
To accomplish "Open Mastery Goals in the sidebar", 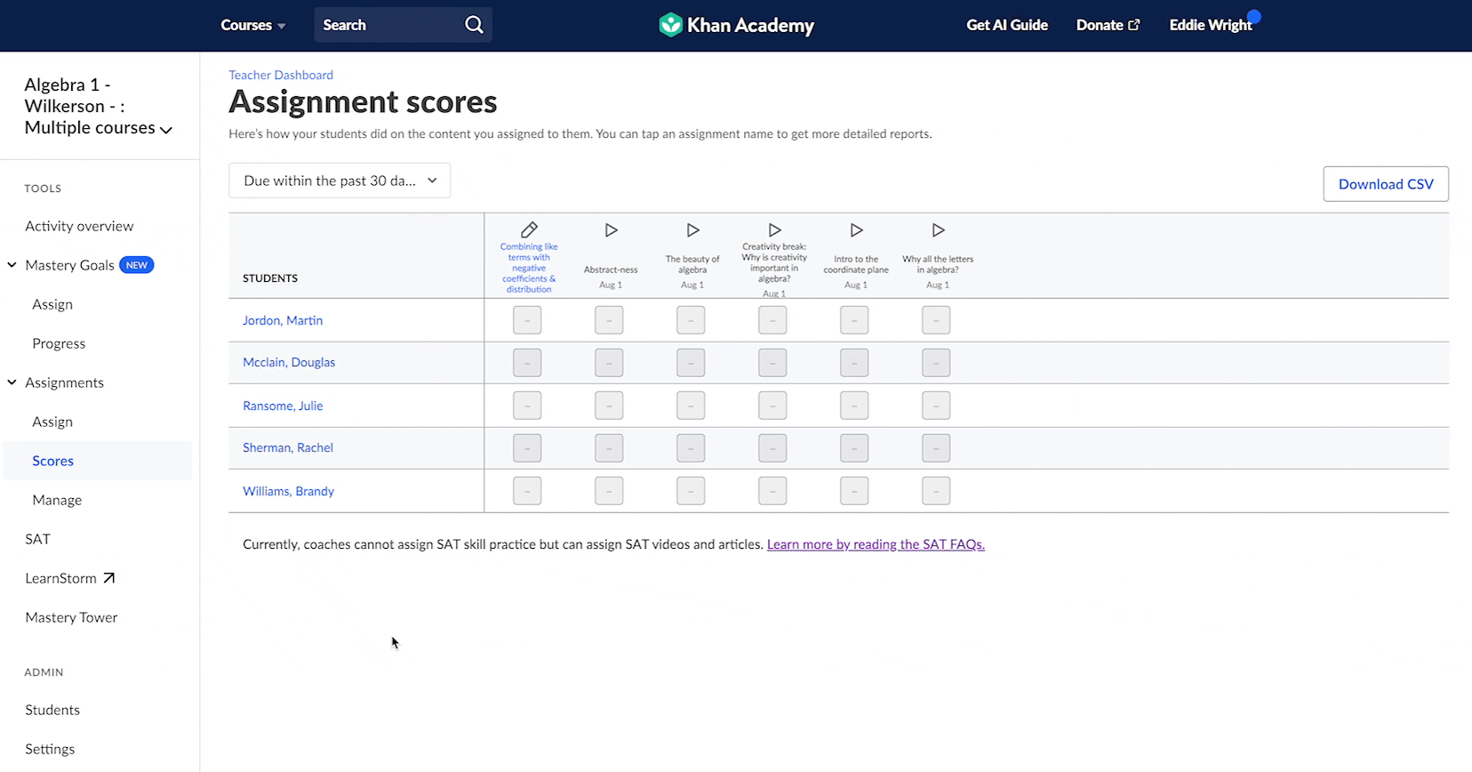I will coord(69,265).
